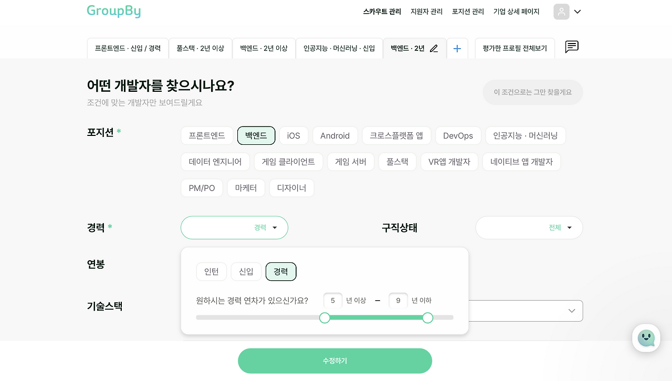Click the 5 year minimum input field
This screenshot has height=381, width=672.
tap(333, 300)
